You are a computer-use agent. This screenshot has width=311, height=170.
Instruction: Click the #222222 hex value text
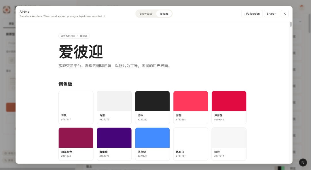click(x=143, y=120)
